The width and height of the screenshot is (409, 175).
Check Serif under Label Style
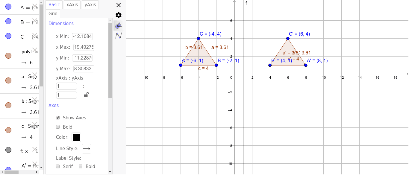(58, 166)
